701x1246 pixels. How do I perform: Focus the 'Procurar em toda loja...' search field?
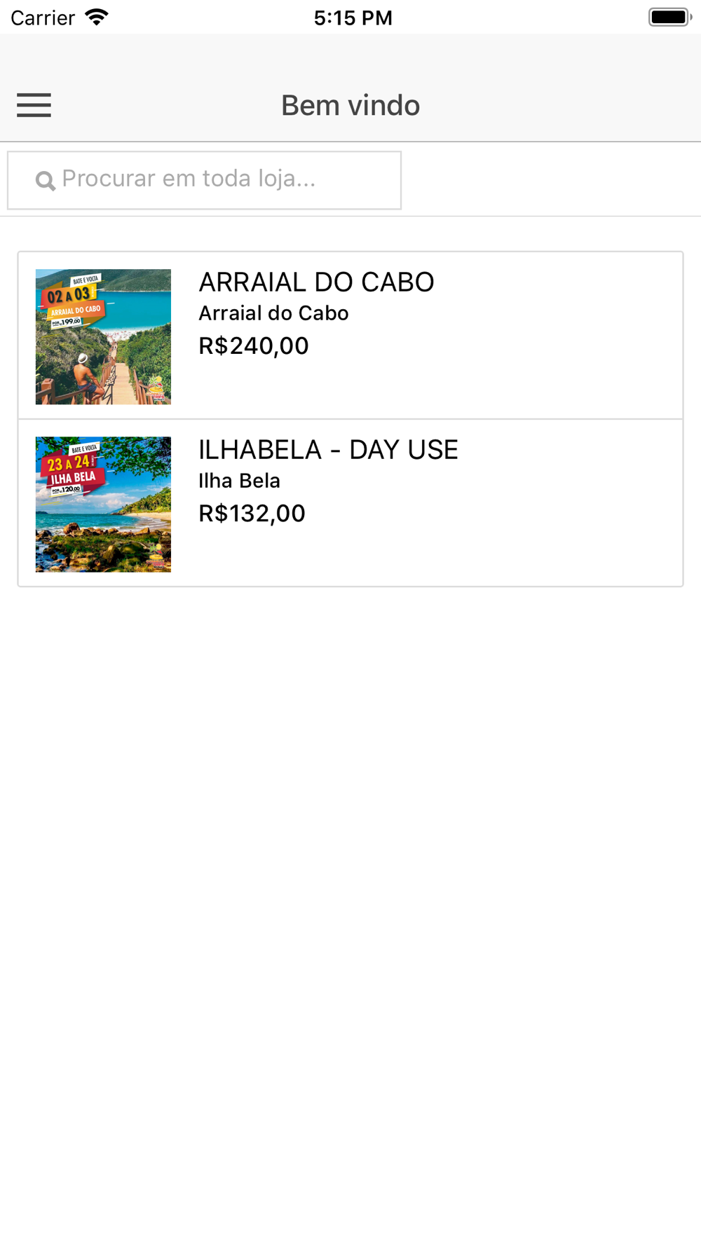pyautogui.click(x=204, y=180)
